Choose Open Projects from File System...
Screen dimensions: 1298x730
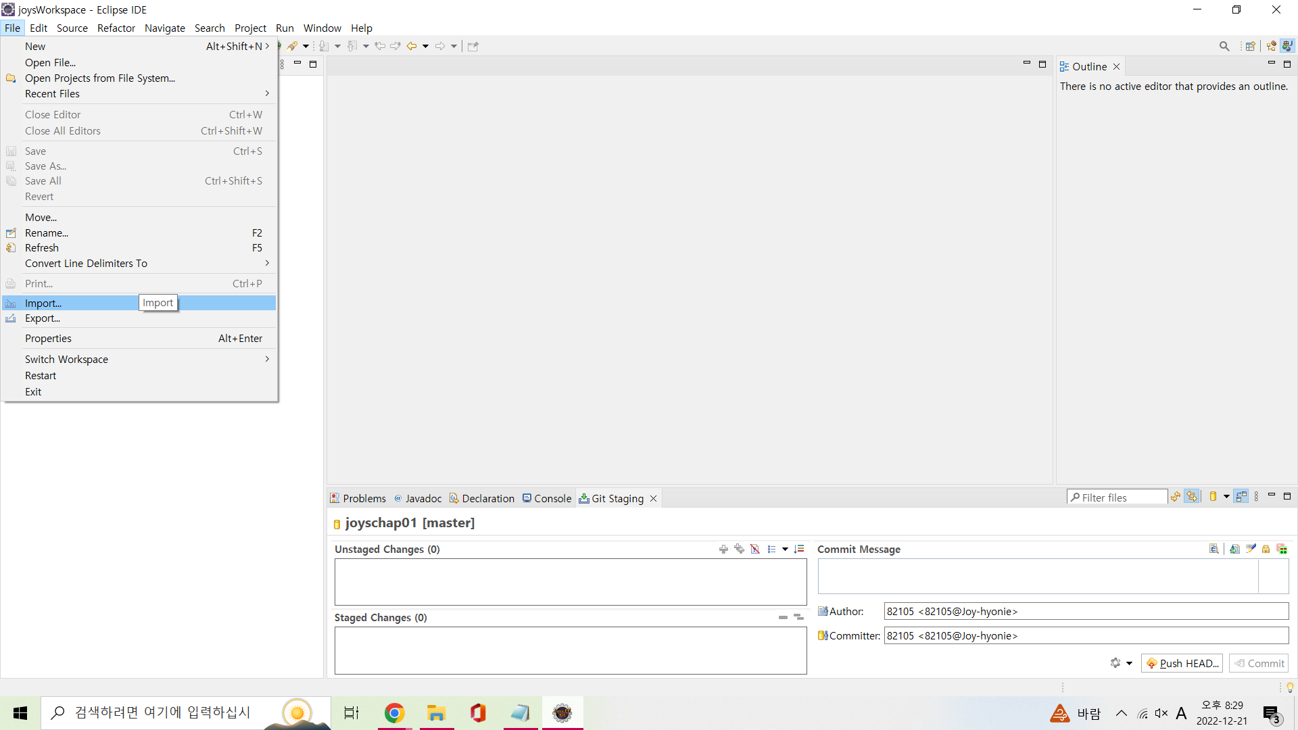[x=139, y=78]
